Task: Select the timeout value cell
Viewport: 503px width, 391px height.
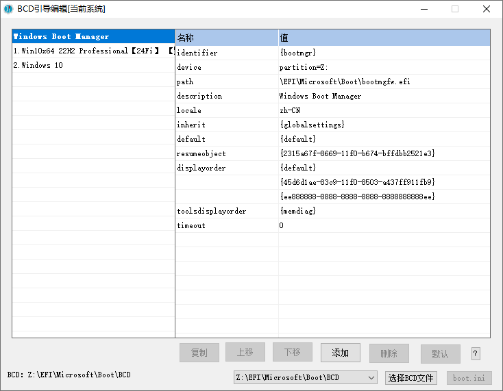Action: click(x=282, y=225)
